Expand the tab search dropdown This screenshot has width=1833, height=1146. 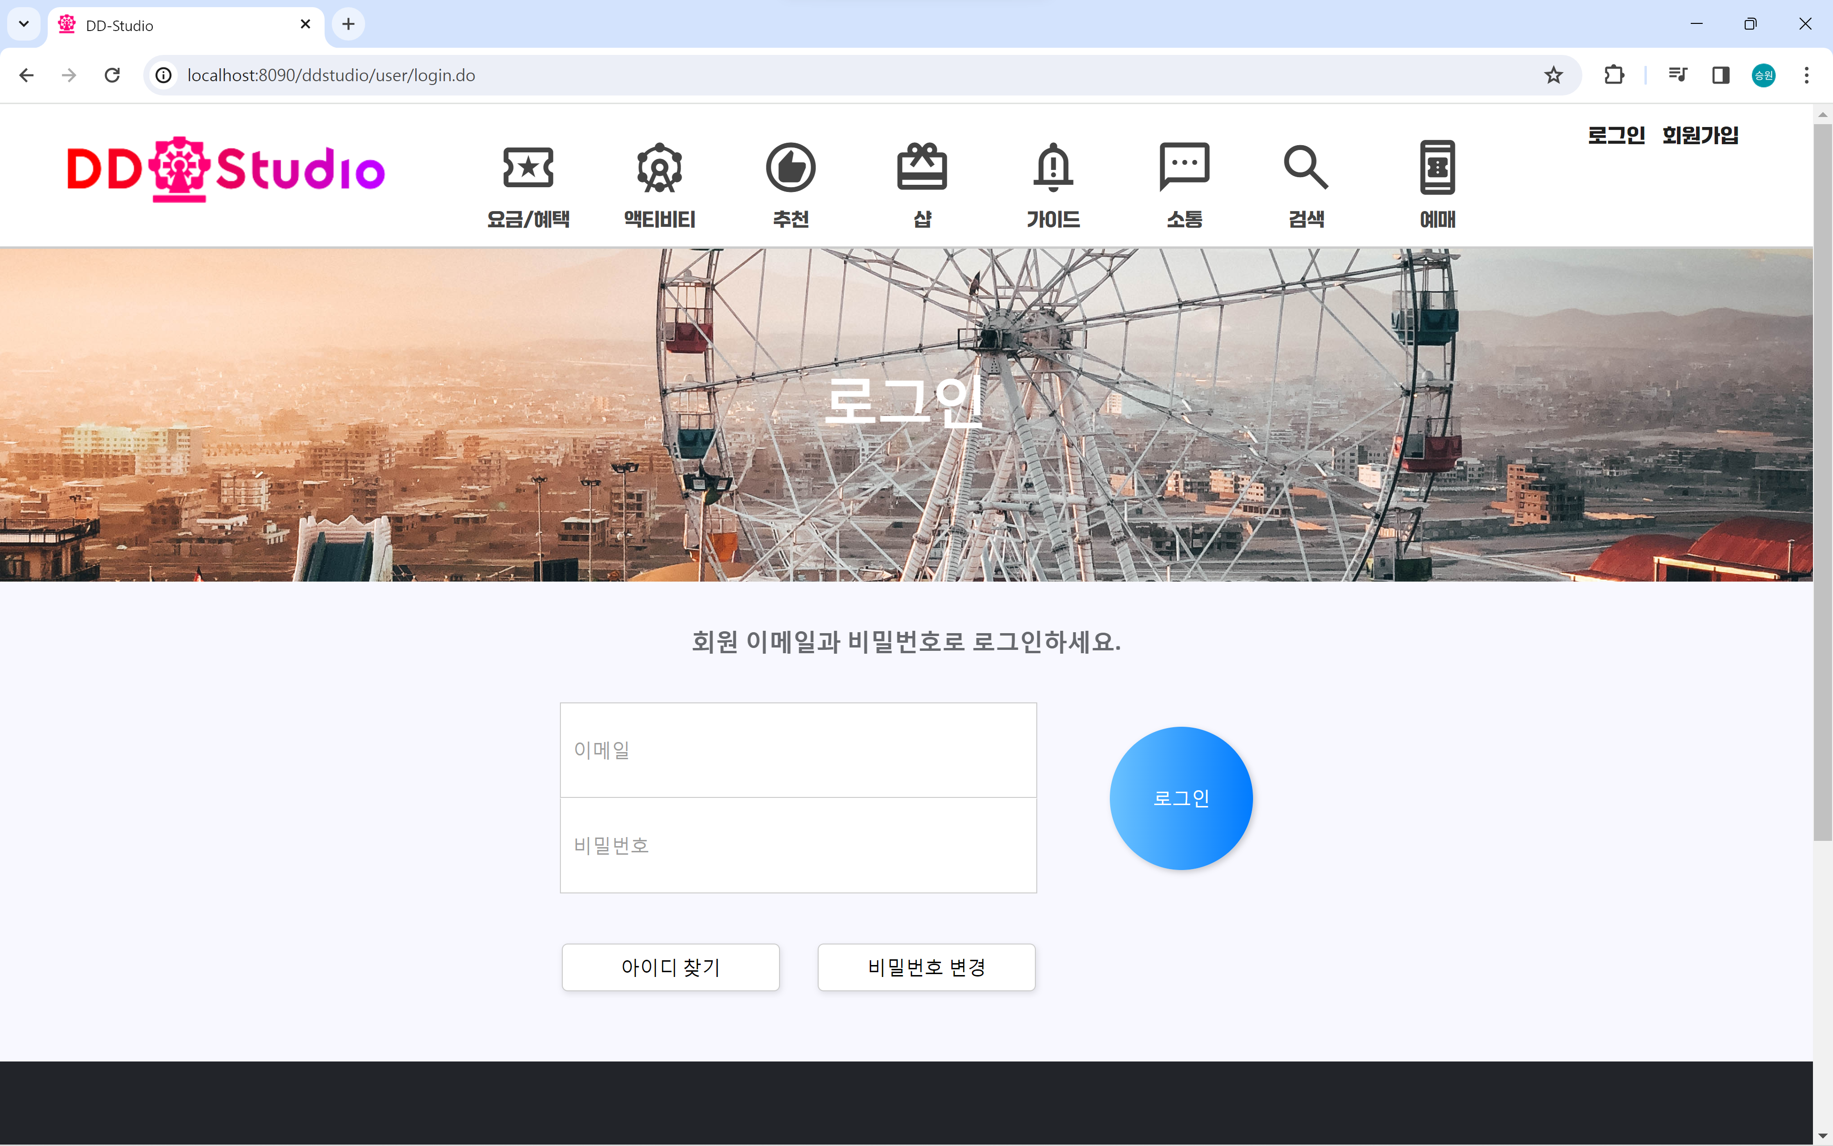[23, 24]
